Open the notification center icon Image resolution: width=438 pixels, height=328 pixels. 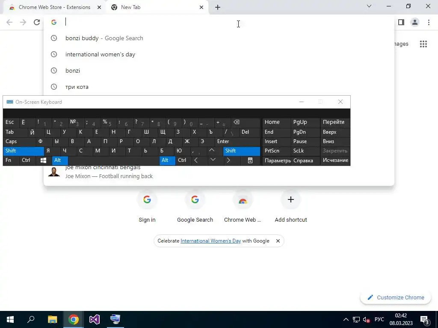pos(425,319)
